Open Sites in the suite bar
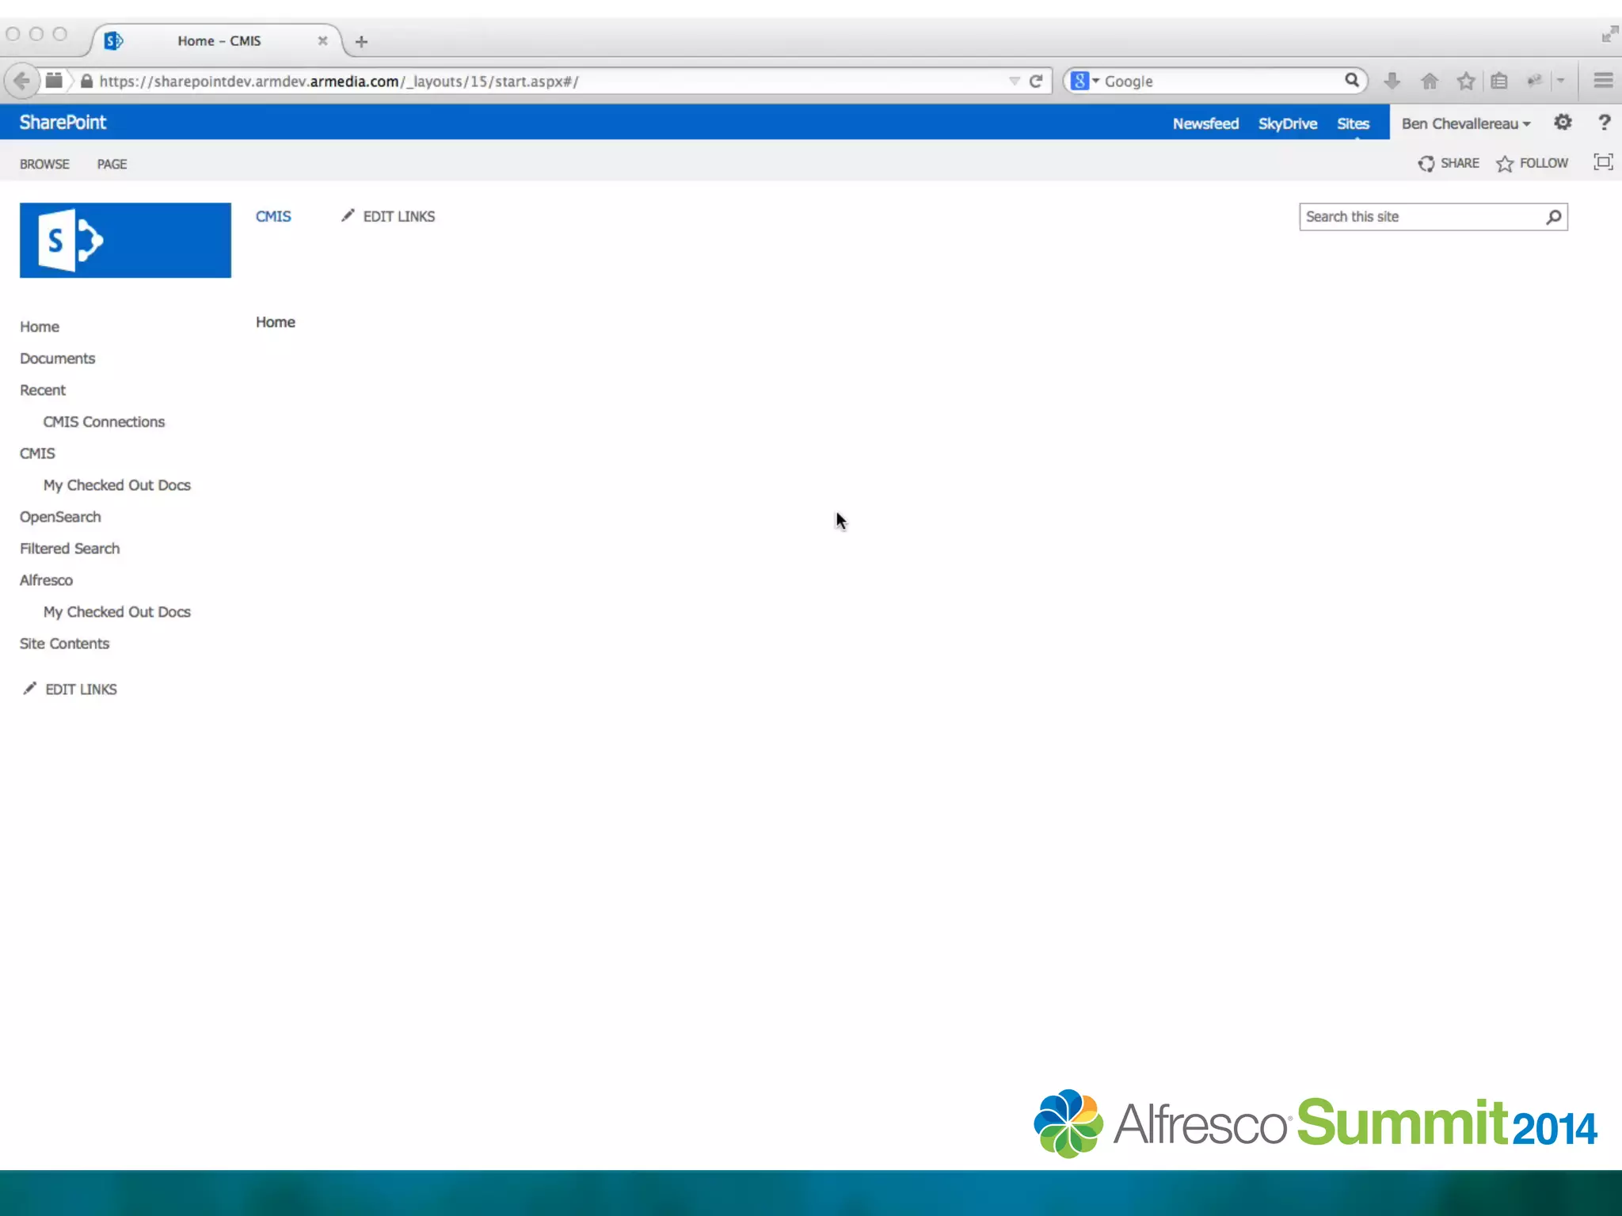This screenshot has width=1622, height=1216. tap(1353, 123)
